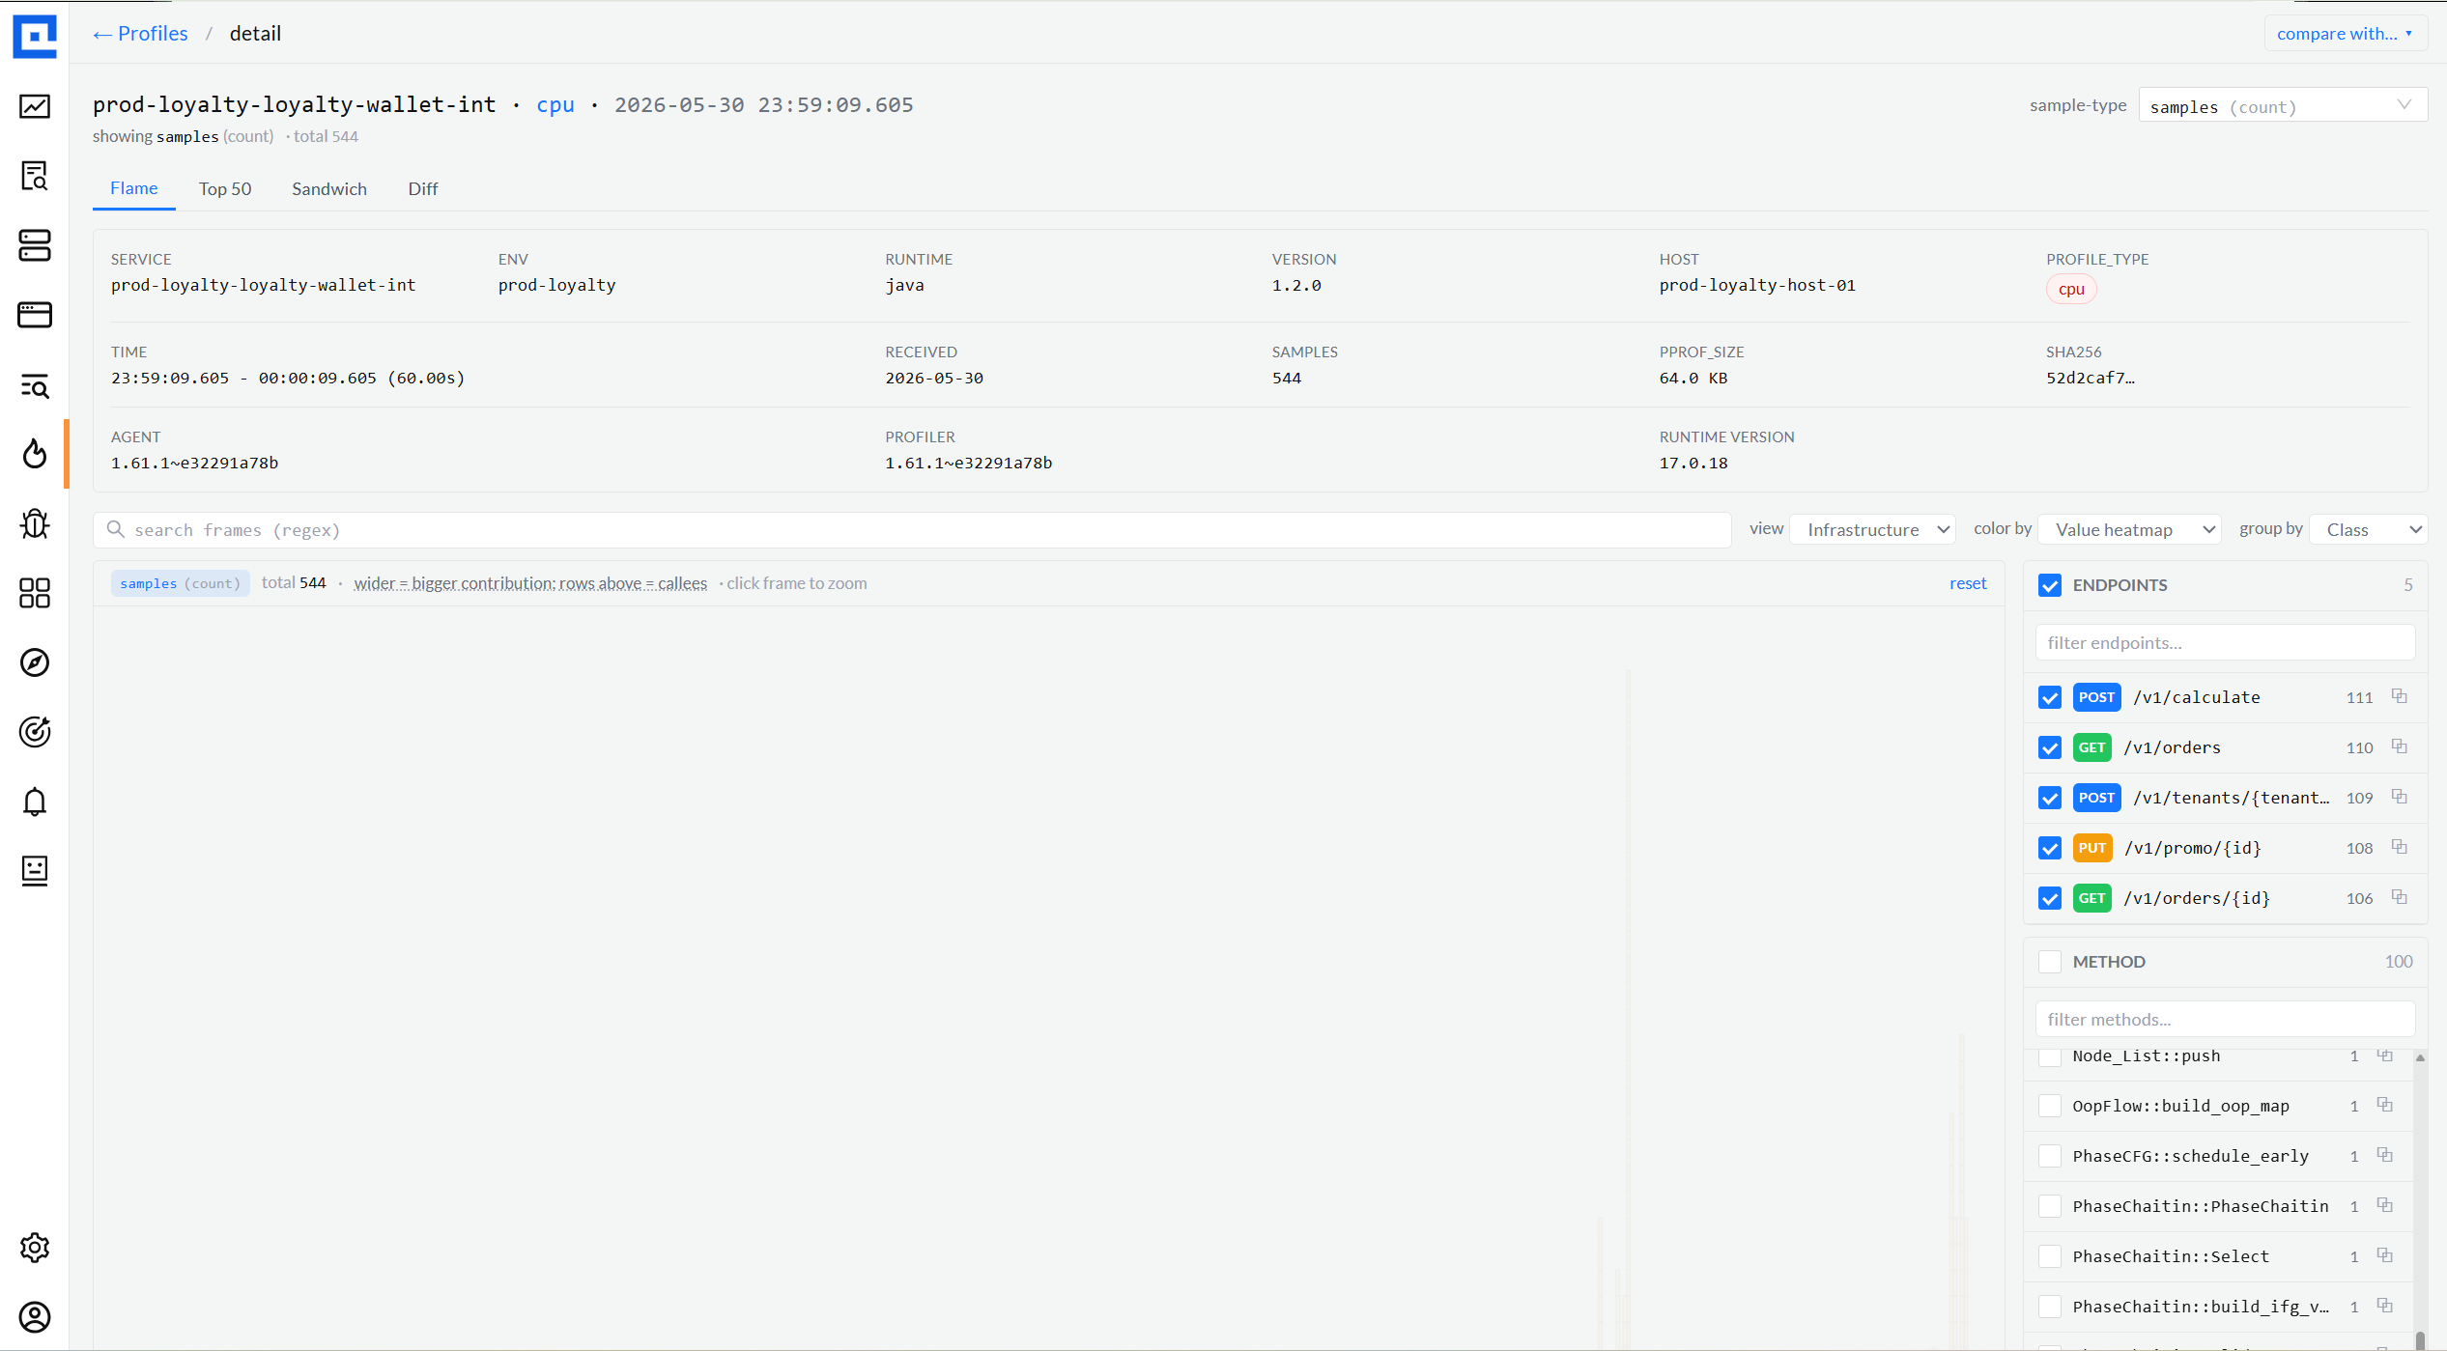Copy the PhaseCFG::schedule_early method icon
Viewport: 2447px width, 1351px height.
click(x=2385, y=1155)
